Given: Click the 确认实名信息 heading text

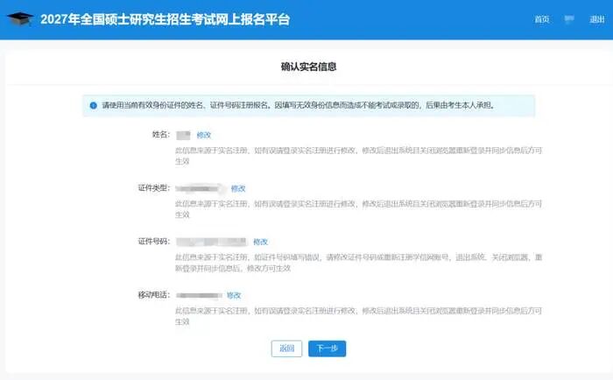Looking at the screenshot, I should pos(309,67).
